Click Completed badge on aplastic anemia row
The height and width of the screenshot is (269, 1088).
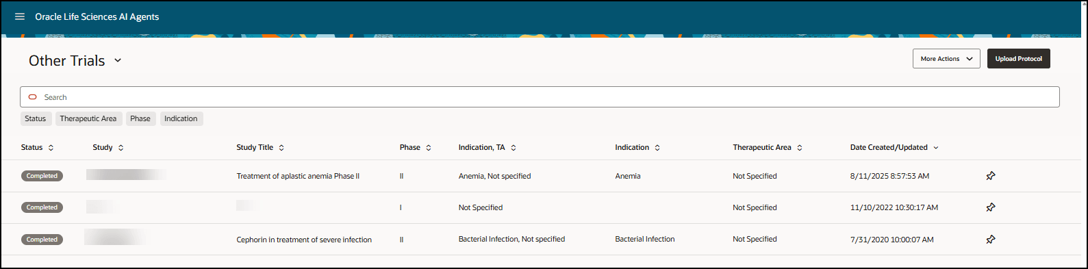pyautogui.click(x=42, y=176)
